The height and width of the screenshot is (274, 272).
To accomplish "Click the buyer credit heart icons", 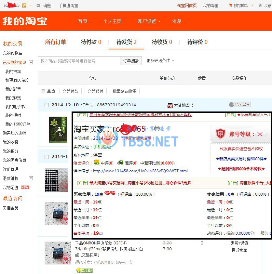I will pyautogui.click(x=110, y=193).
